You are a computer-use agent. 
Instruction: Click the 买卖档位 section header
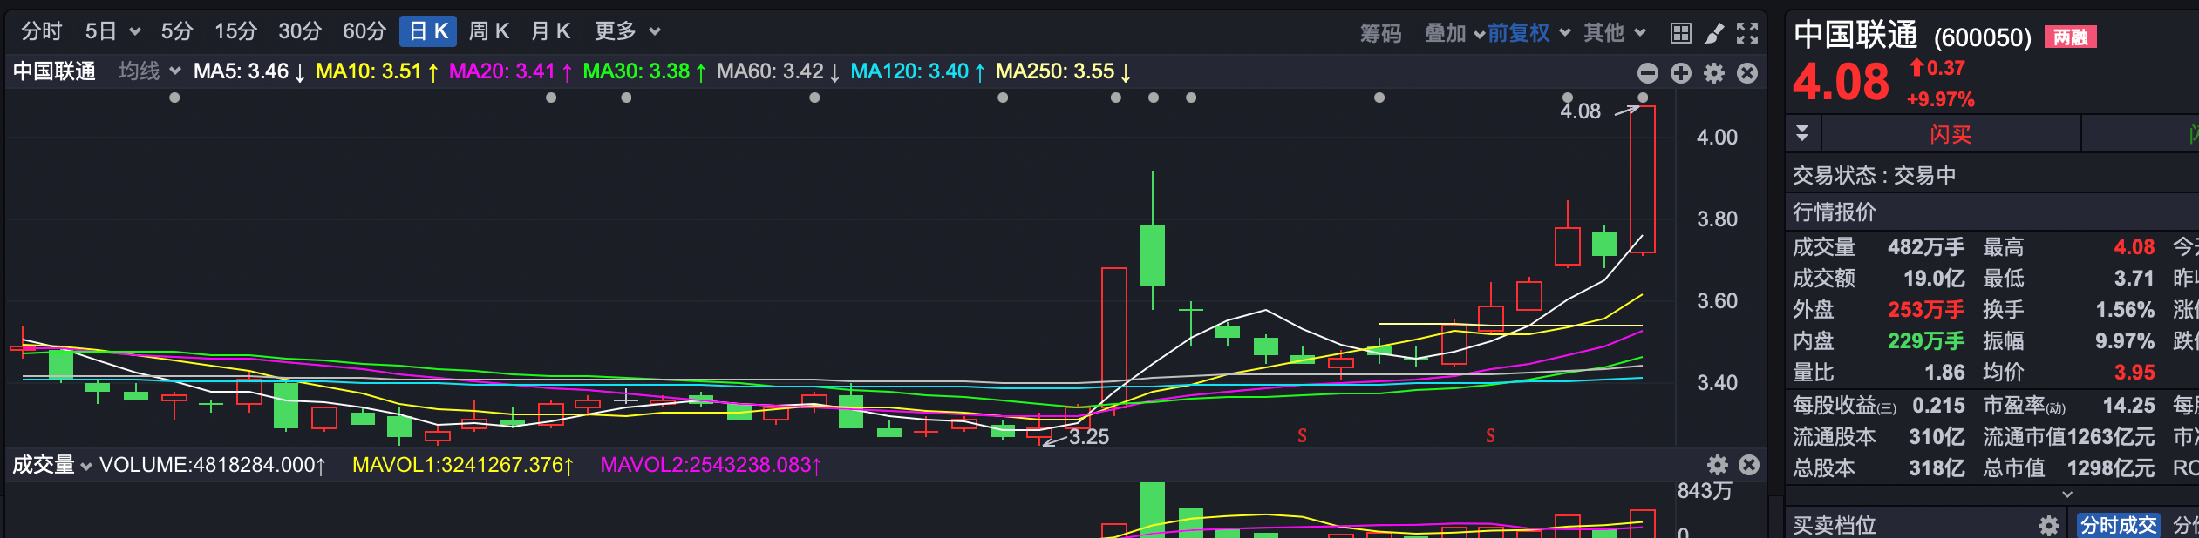pos(1835,525)
